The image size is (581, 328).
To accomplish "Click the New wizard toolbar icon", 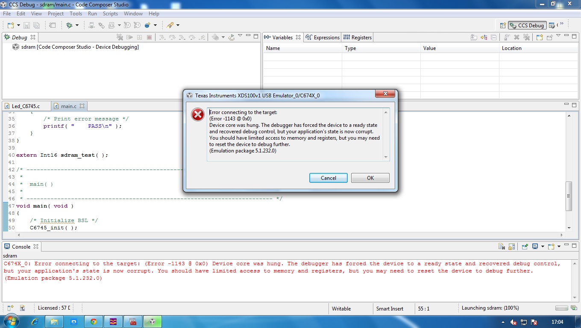I will pos(11,25).
